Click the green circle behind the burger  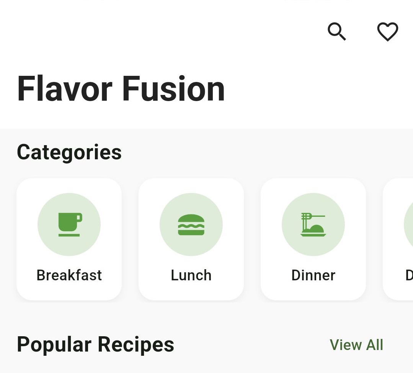191,224
